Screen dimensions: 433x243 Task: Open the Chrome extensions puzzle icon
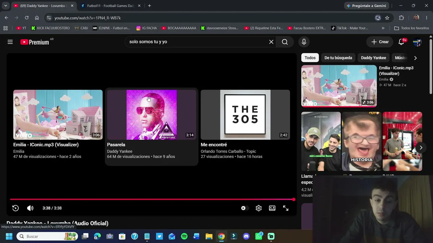[x=402, y=18]
